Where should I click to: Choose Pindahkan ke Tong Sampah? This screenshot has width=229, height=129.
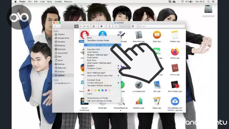pos(102,45)
